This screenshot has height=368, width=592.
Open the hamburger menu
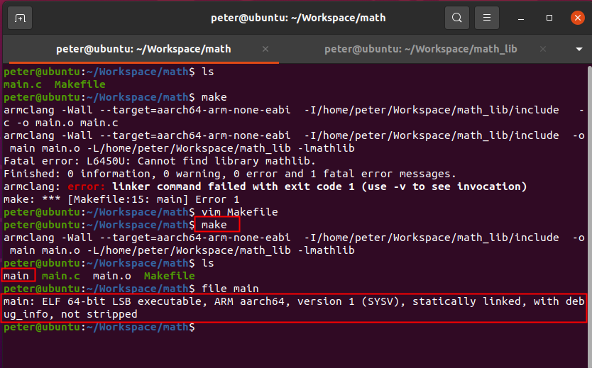[x=486, y=18]
